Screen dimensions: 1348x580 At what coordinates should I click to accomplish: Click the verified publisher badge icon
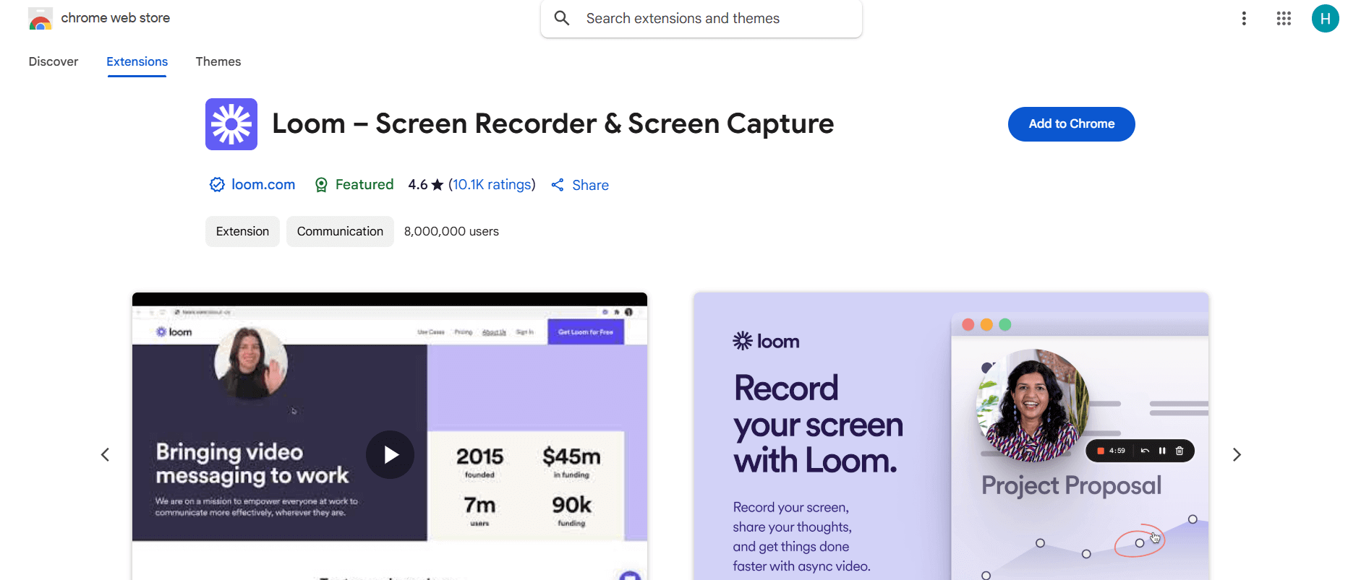217,185
